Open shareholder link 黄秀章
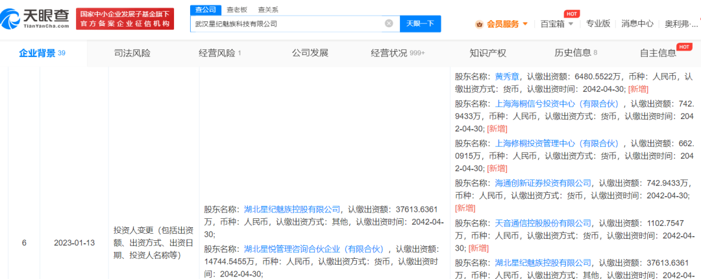 (x=508, y=76)
